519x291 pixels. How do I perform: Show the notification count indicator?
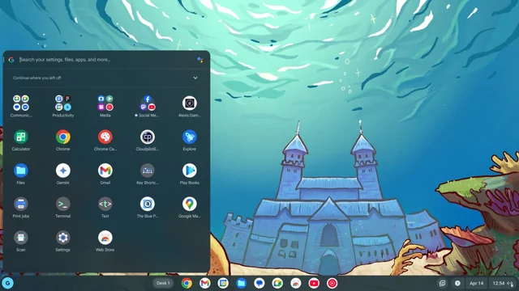coord(457,283)
